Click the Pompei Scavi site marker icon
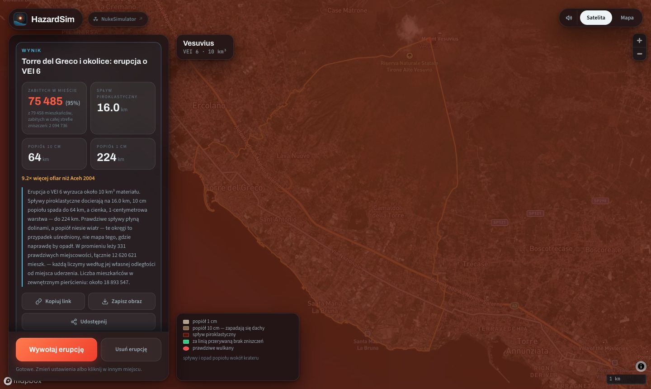Viewport: 651px width, 389px height. coord(615,363)
